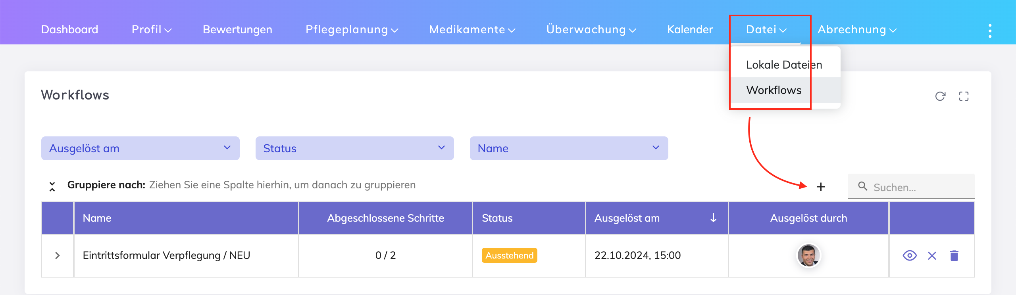
Task: View the workflow using the eye icon
Action: (x=910, y=256)
